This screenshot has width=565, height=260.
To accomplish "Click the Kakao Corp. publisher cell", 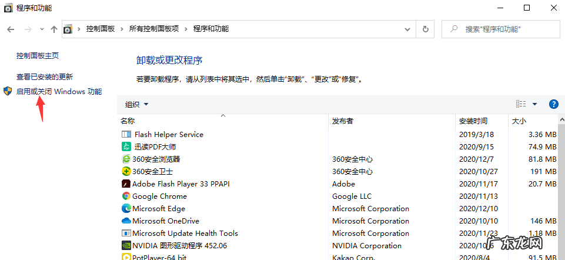I will point(353,257).
